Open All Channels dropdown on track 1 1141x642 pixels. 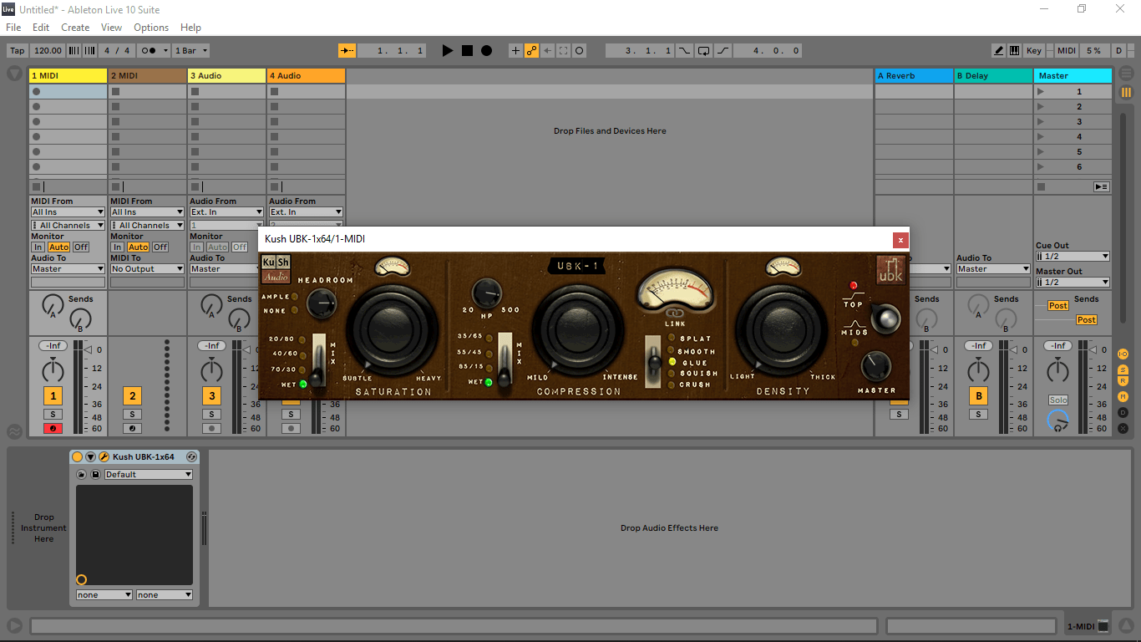68,226
